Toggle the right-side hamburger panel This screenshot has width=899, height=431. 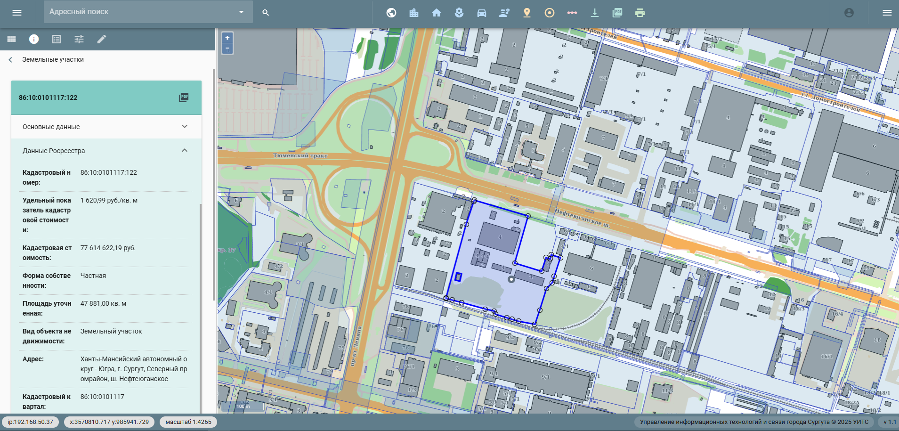tap(887, 13)
